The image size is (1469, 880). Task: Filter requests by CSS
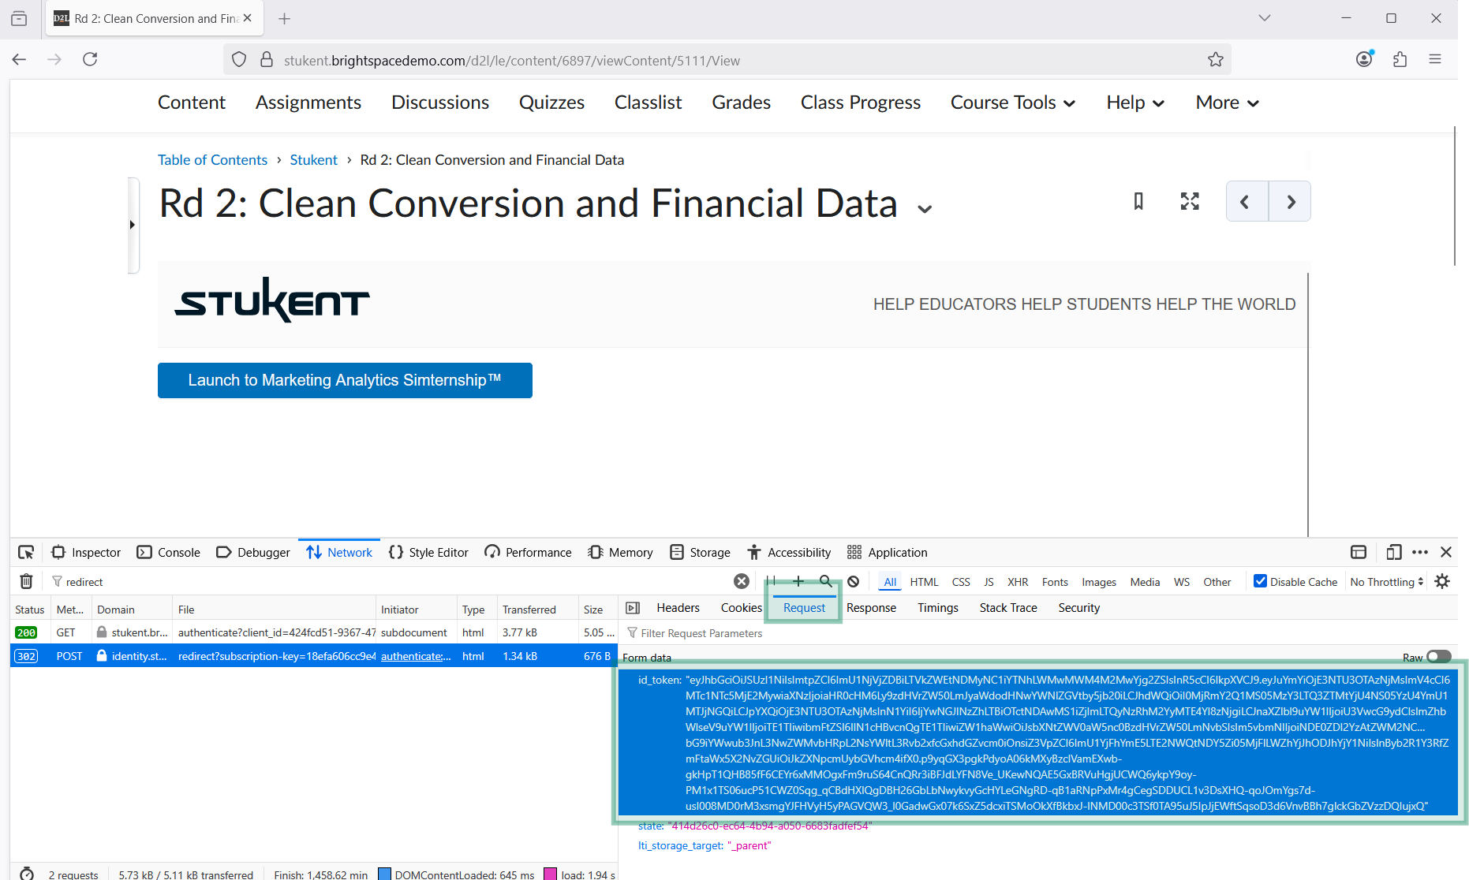coord(961,582)
